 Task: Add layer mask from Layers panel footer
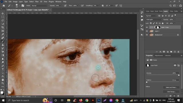pos(164,52)
